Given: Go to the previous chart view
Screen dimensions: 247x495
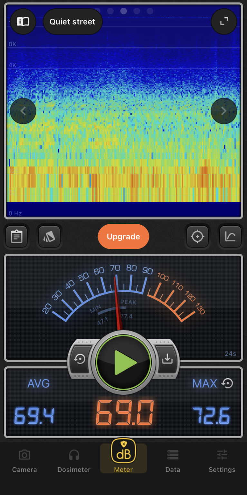Looking at the screenshot, I should tap(23, 111).
